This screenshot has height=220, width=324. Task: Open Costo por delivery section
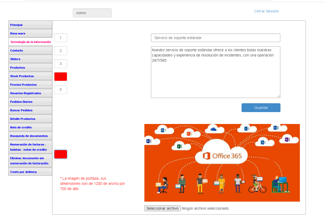(30, 172)
